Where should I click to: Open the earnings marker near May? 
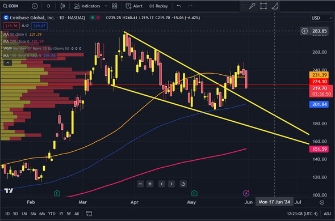(x=194, y=193)
